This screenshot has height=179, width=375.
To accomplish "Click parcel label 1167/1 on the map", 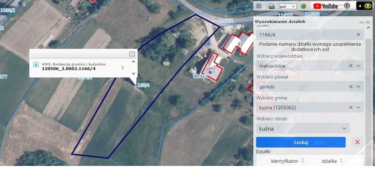I will (201, 76).
